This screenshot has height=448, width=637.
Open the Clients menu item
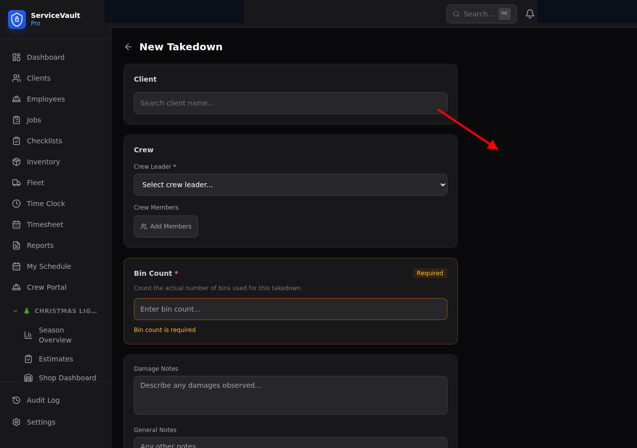click(39, 78)
